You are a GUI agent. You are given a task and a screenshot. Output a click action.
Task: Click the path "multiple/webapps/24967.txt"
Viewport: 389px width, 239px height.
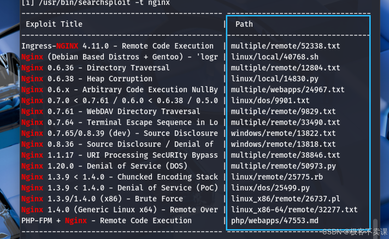(288, 89)
